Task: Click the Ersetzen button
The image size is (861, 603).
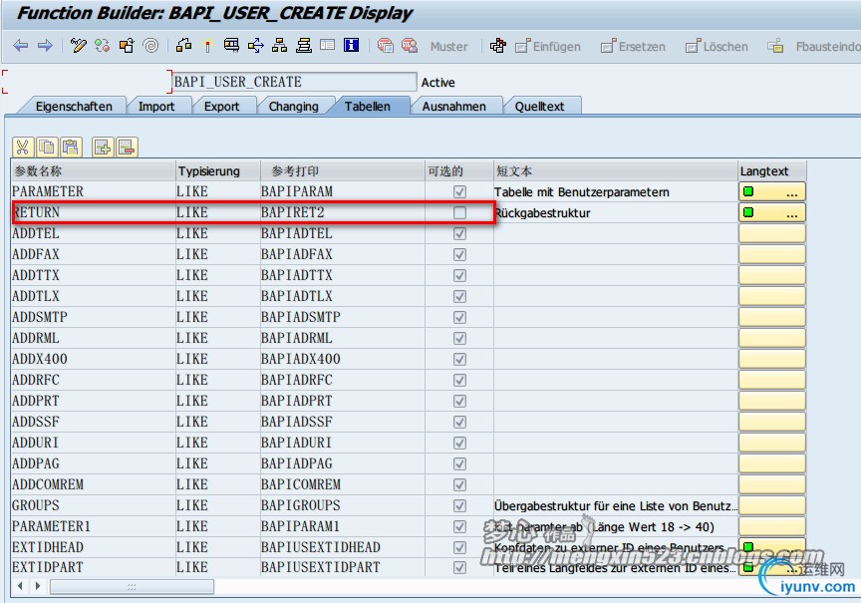Action: coord(633,47)
